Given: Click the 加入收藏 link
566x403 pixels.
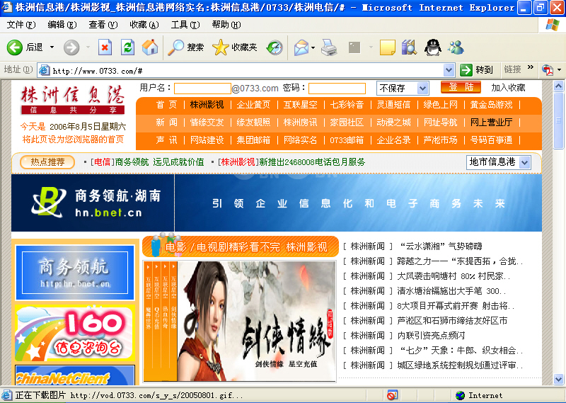Looking at the screenshot, I should coord(508,87).
